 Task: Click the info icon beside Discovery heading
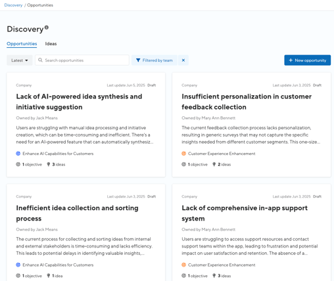[x=47, y=28]
